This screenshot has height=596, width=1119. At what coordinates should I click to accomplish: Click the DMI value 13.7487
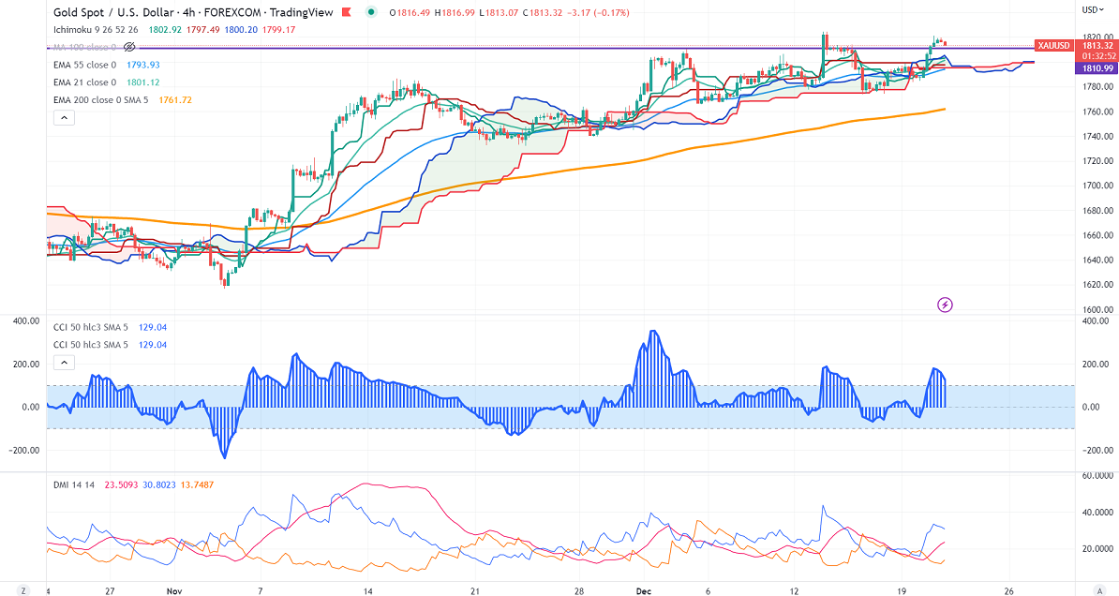coord(197,484)
